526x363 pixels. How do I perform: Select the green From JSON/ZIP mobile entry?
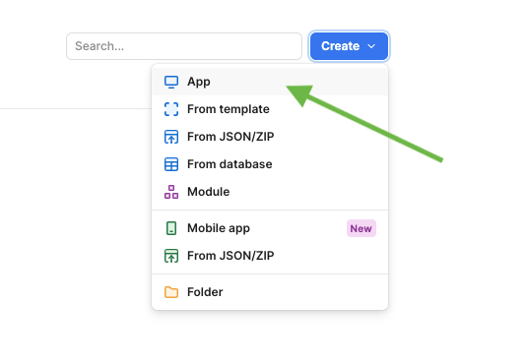click(x=270, y=256)
